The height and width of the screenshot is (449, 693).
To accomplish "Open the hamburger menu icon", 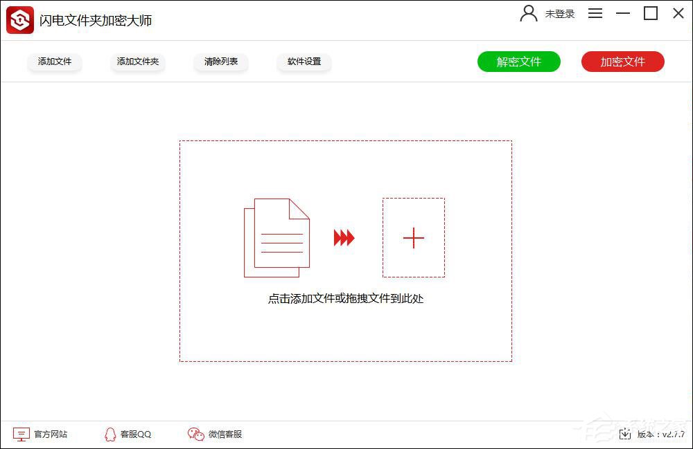I will pos(595,13).
